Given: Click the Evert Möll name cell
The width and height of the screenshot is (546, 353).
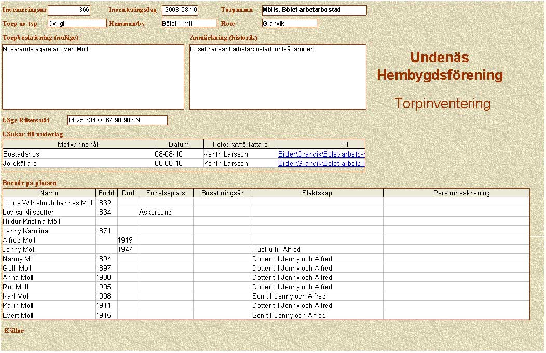Looking at the screenshot, I should (x=48, y=315).
